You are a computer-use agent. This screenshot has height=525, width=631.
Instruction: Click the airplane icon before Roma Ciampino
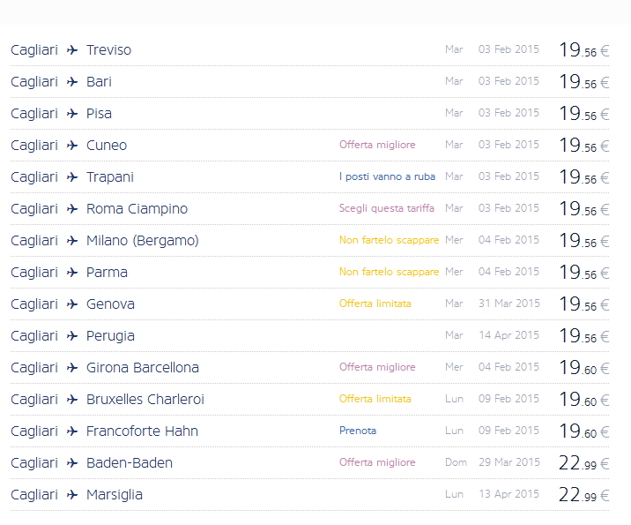coord(72,209)
